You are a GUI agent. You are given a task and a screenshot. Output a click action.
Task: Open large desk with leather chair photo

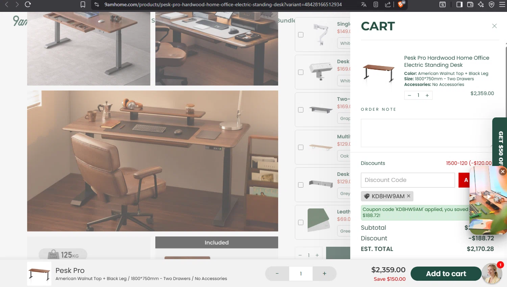pyautogui.click(x=152, y=161)
